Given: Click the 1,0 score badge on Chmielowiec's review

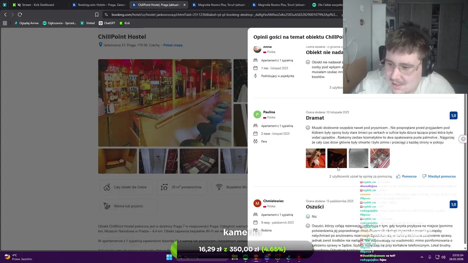Looking at the screenshot, I should point(453,204).
